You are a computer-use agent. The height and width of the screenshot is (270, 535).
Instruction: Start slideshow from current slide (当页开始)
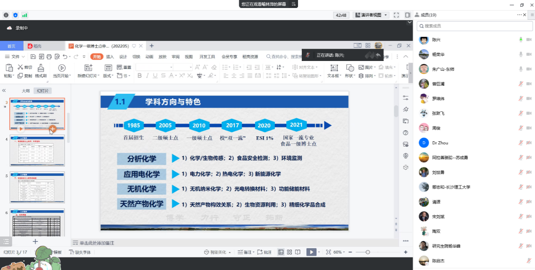62,68
